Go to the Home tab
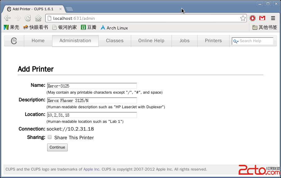 point(38,41)
